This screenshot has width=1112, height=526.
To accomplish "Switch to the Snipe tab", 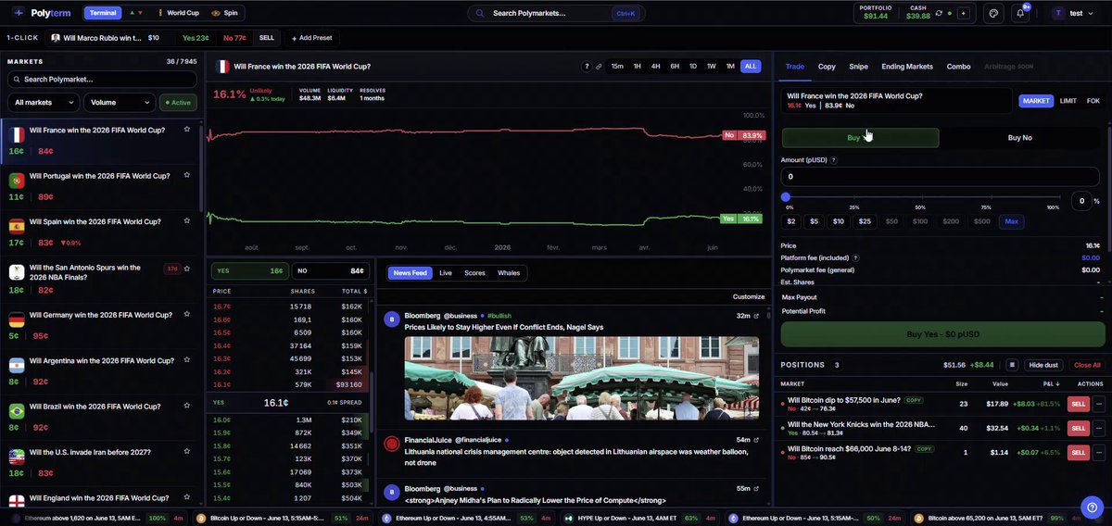I will 859,67.
